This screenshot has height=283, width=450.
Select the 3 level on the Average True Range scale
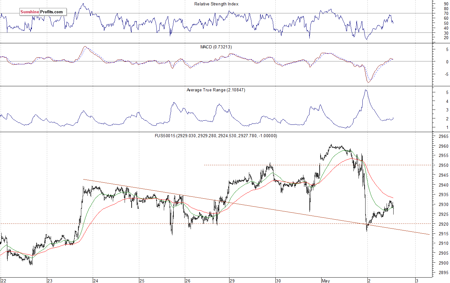pyautogui.click(x=447, y=110)
